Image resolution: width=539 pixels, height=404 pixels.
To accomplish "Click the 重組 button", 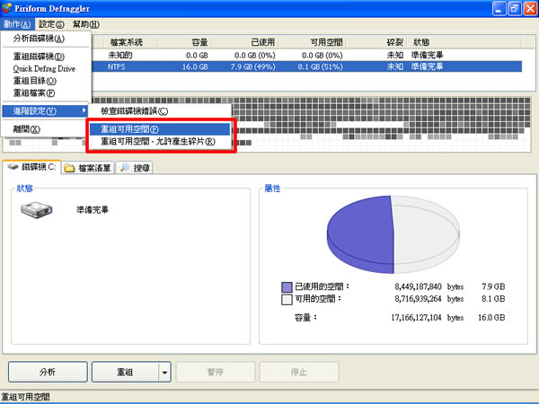I will point(125,372).
